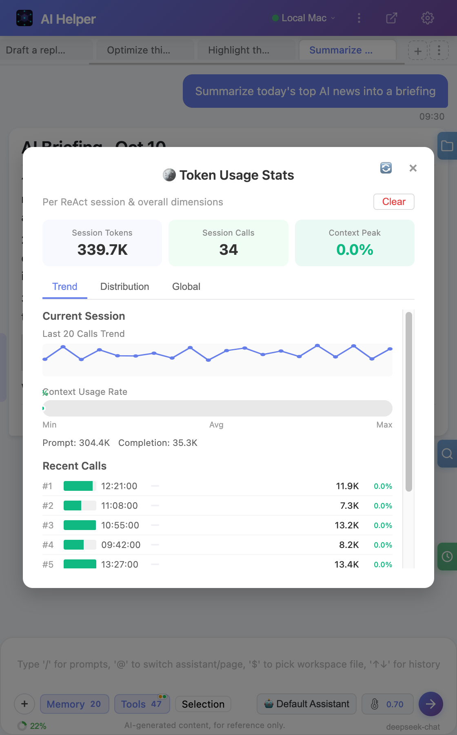The height and width of the screenshot is (735, 457).
Task: Select recent call 09:42:00
Action: coord(217,545)
